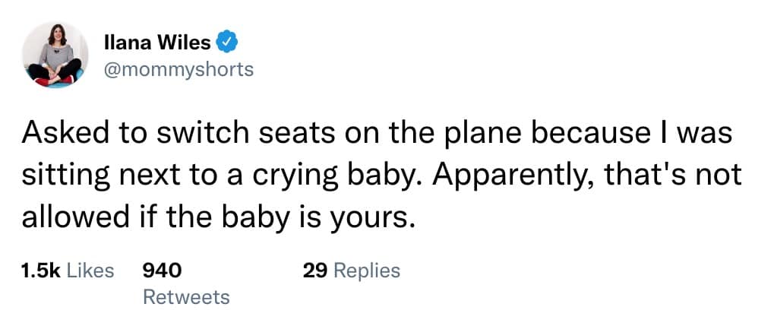Click the 29 replies number

coord(314,270)
